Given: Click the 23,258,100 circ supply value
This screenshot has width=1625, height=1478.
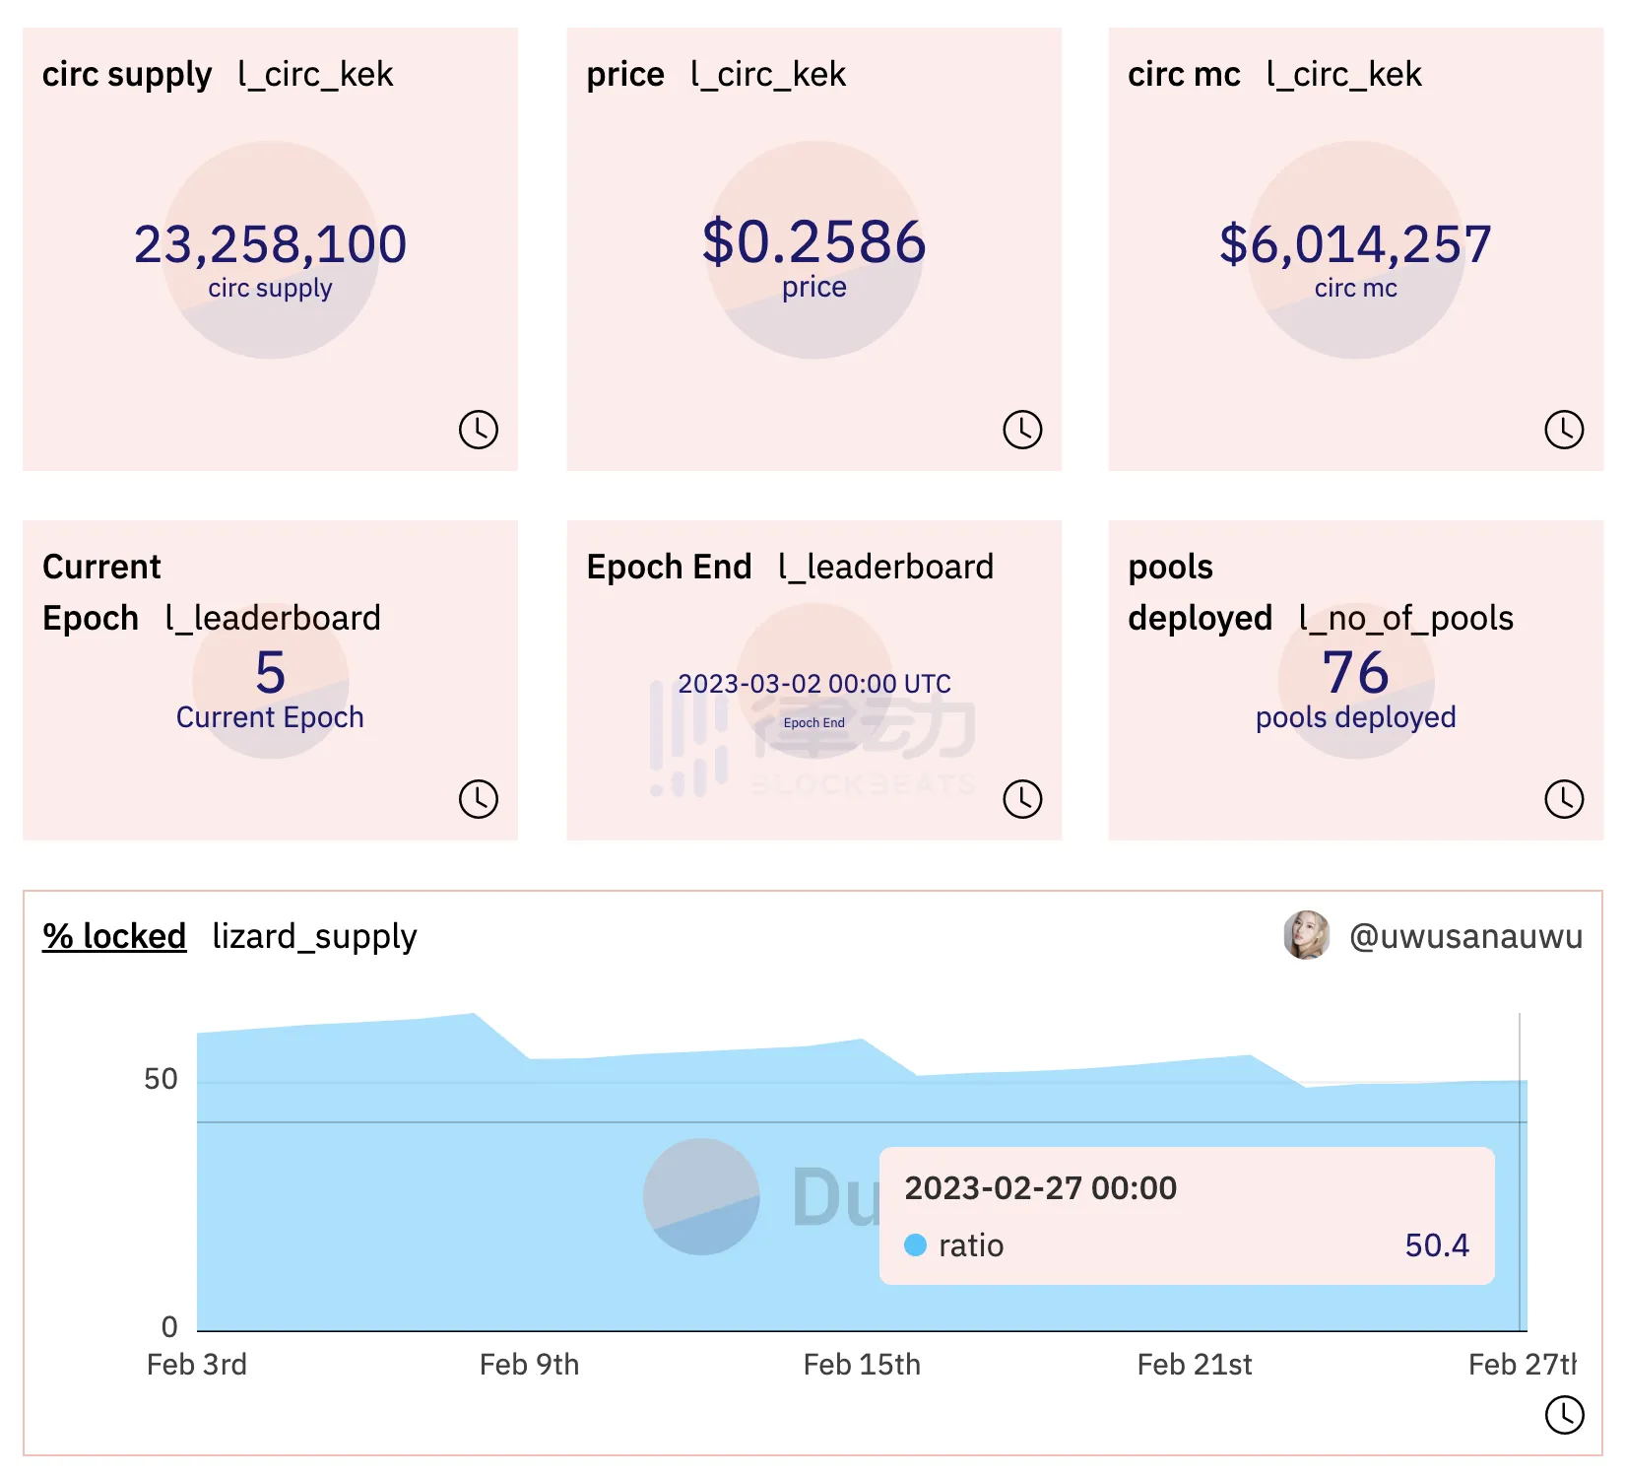Looking at the screenshot, I should [270, 244].
